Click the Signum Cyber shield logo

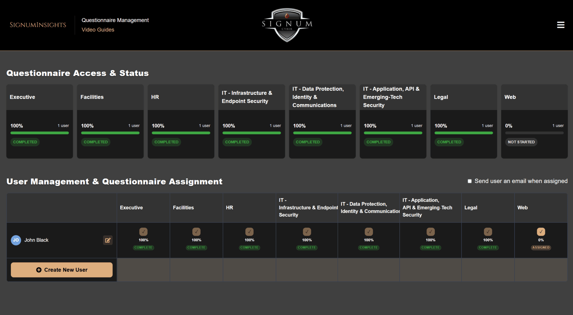(x=287, y=25)
